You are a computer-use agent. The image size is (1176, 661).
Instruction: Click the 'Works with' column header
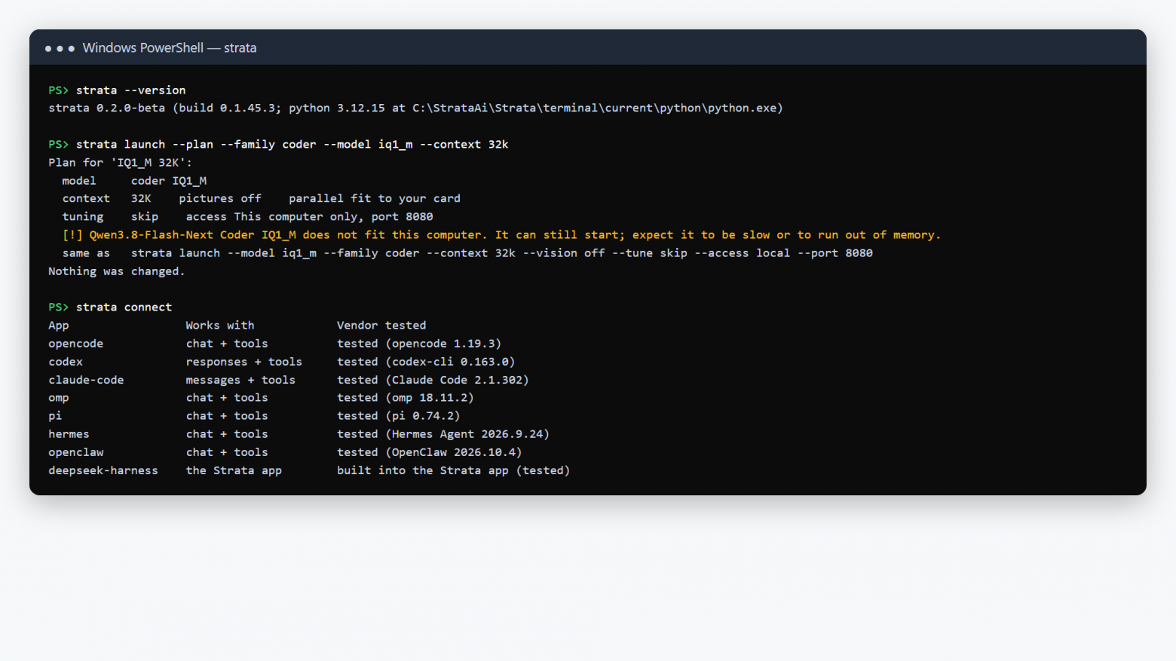tap(220, 325)
